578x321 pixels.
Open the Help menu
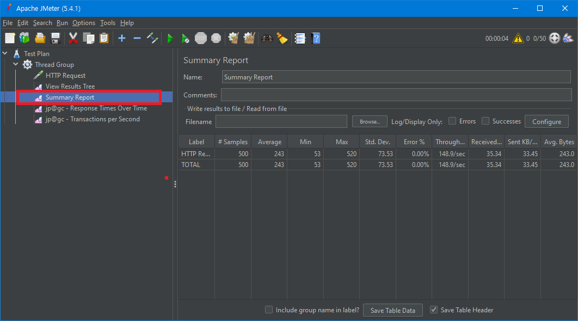[127, 23]
